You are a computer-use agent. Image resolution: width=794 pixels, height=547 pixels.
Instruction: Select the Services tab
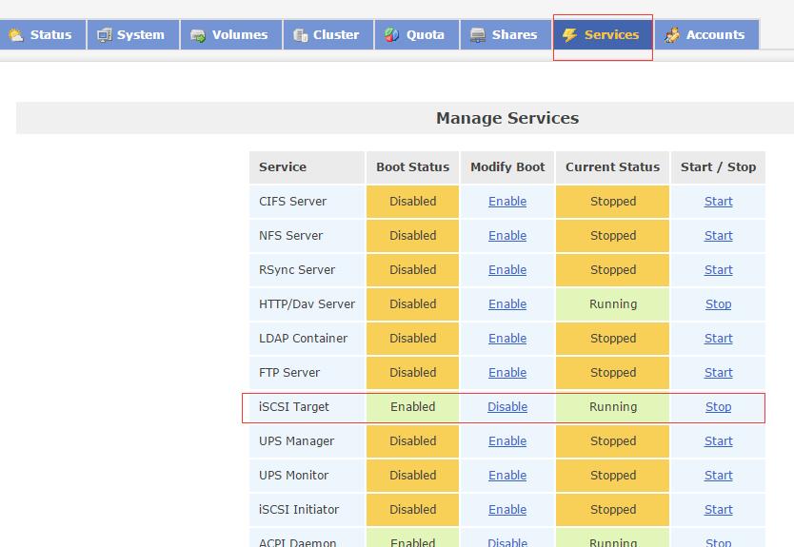pos(603,35)
